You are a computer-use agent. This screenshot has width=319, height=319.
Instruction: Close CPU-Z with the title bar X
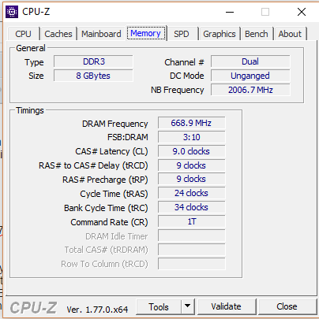[302, 12]
